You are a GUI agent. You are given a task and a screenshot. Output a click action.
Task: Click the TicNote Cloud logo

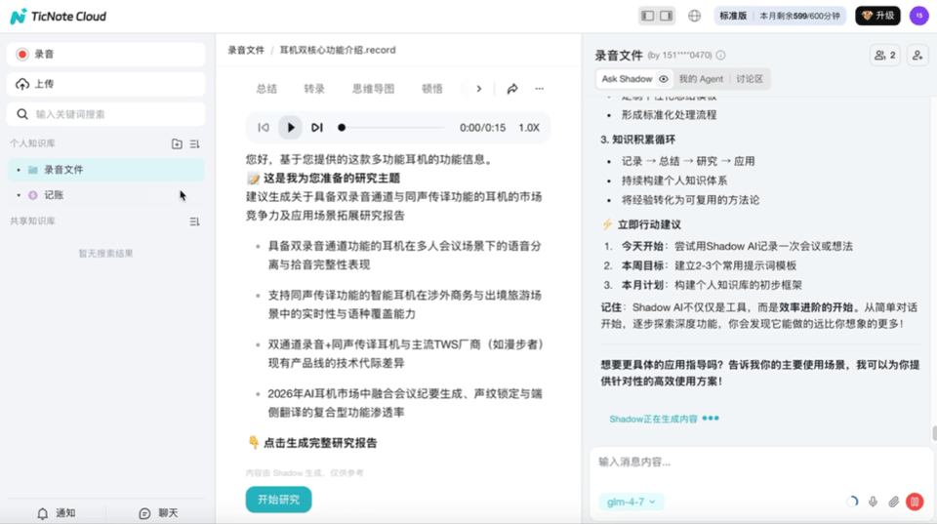[58, 17]
